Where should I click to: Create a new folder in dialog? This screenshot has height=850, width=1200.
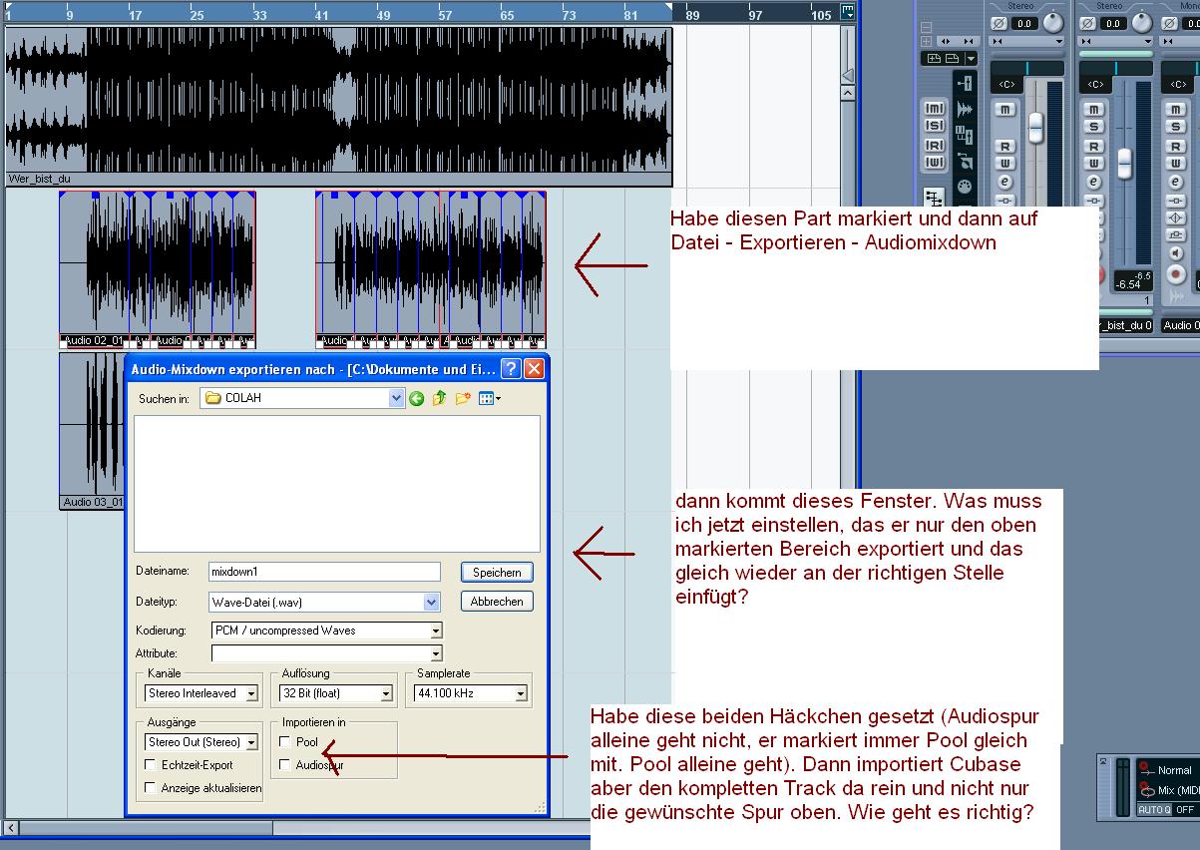click(x=462, y=399)
